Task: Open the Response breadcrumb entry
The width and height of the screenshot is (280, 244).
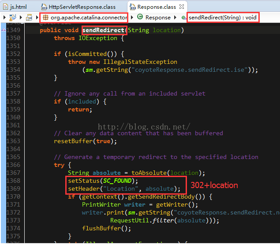Action: click(158, 18)
